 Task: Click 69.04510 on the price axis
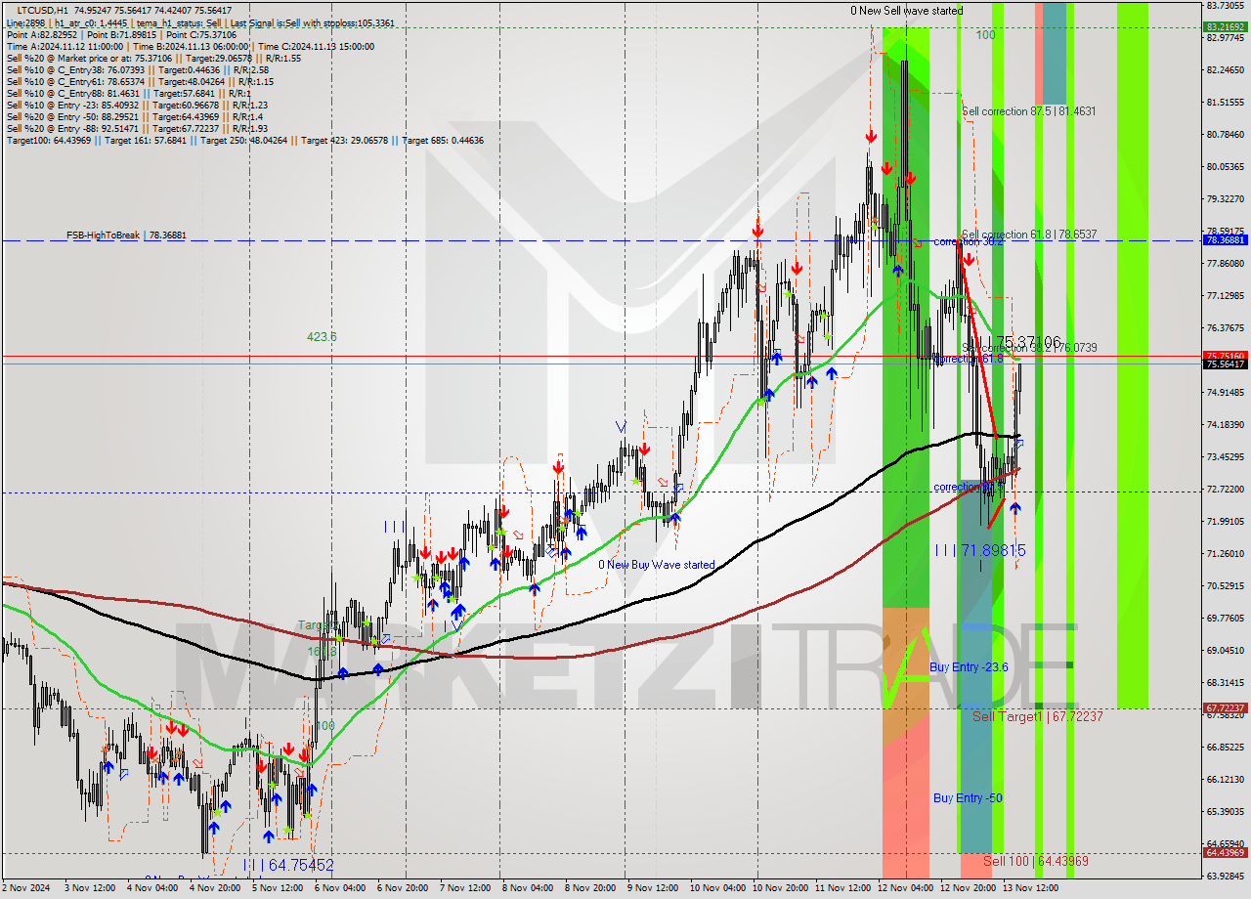pyautogui.click(x=1225, y=650)
